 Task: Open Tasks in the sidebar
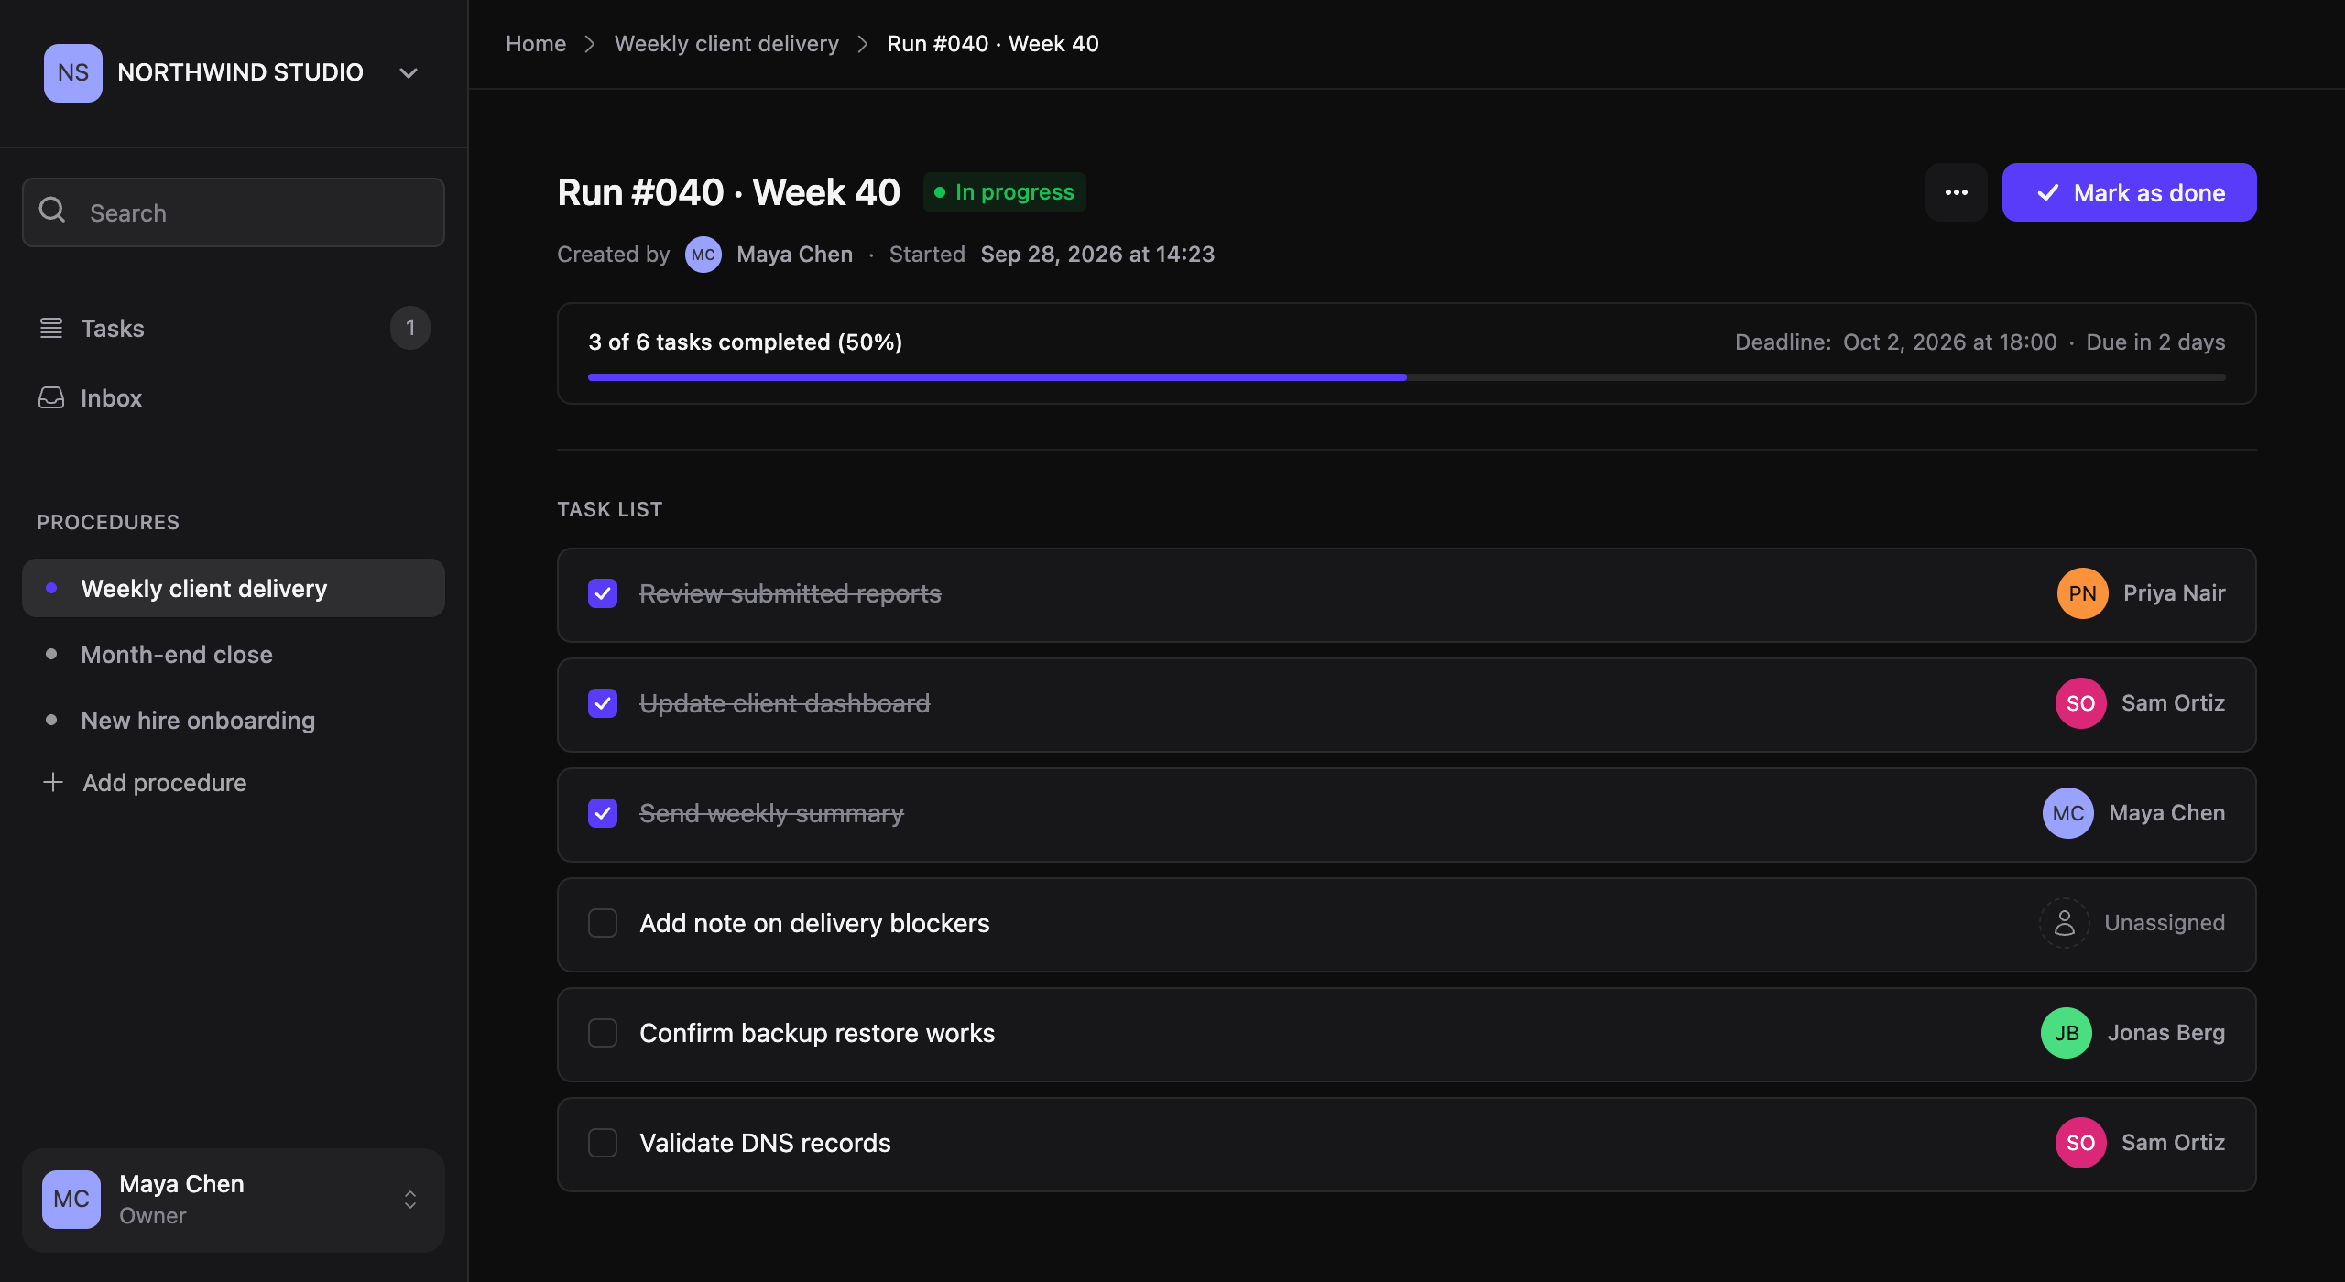pyautogui.click(x=234, y=328)
